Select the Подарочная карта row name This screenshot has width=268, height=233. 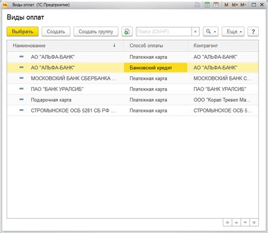click(x=51, y=100)
